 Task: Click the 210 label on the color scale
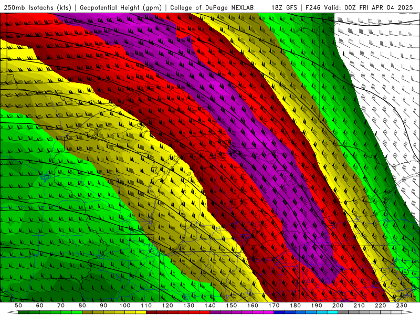click(359, 306)
